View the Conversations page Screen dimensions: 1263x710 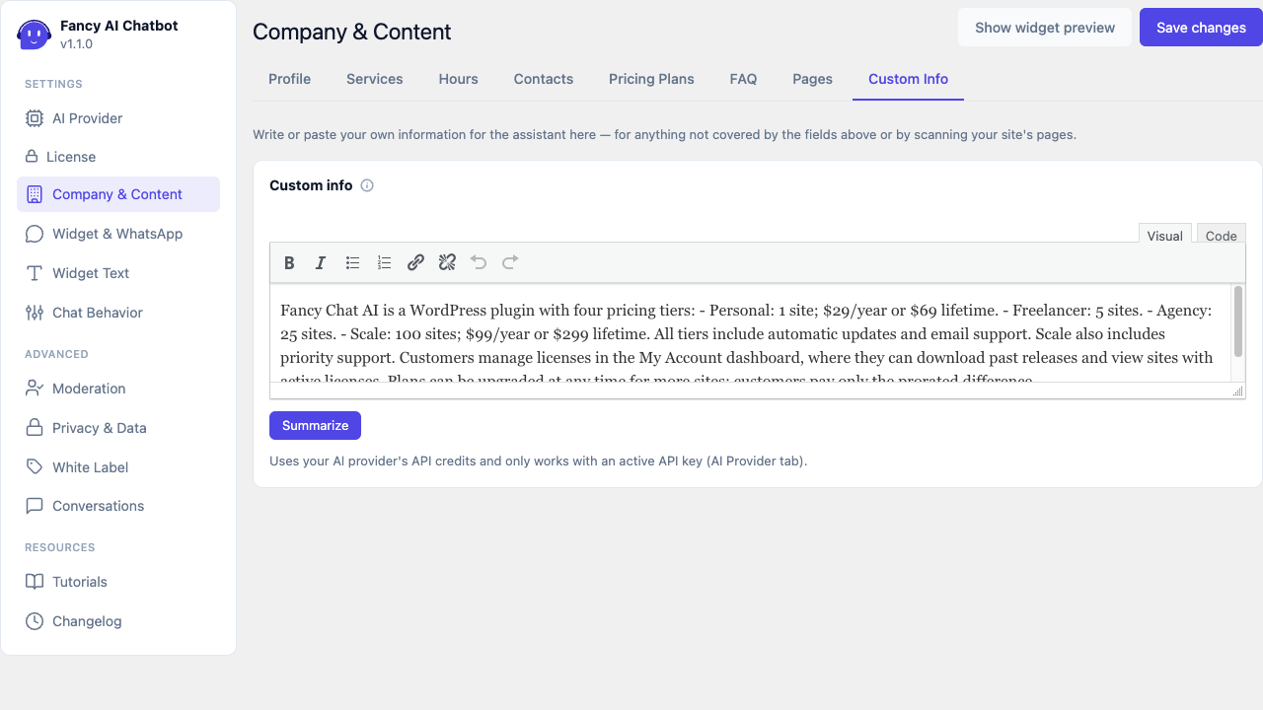(118, 506)
